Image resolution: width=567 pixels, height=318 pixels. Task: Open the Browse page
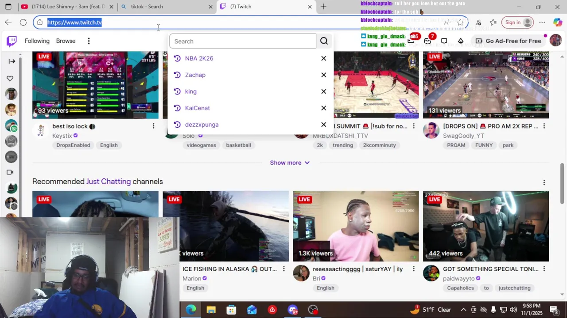[x=66, y=41]
